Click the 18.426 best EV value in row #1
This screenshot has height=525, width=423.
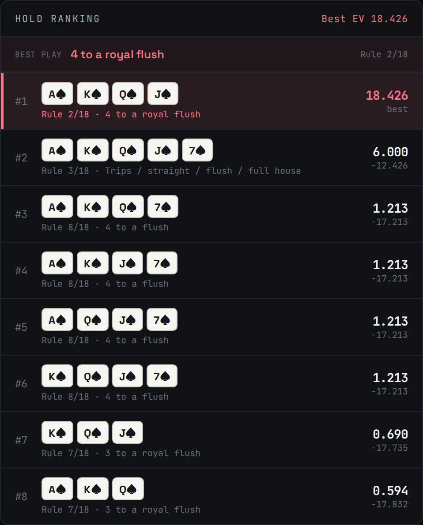tap(387, 95)
